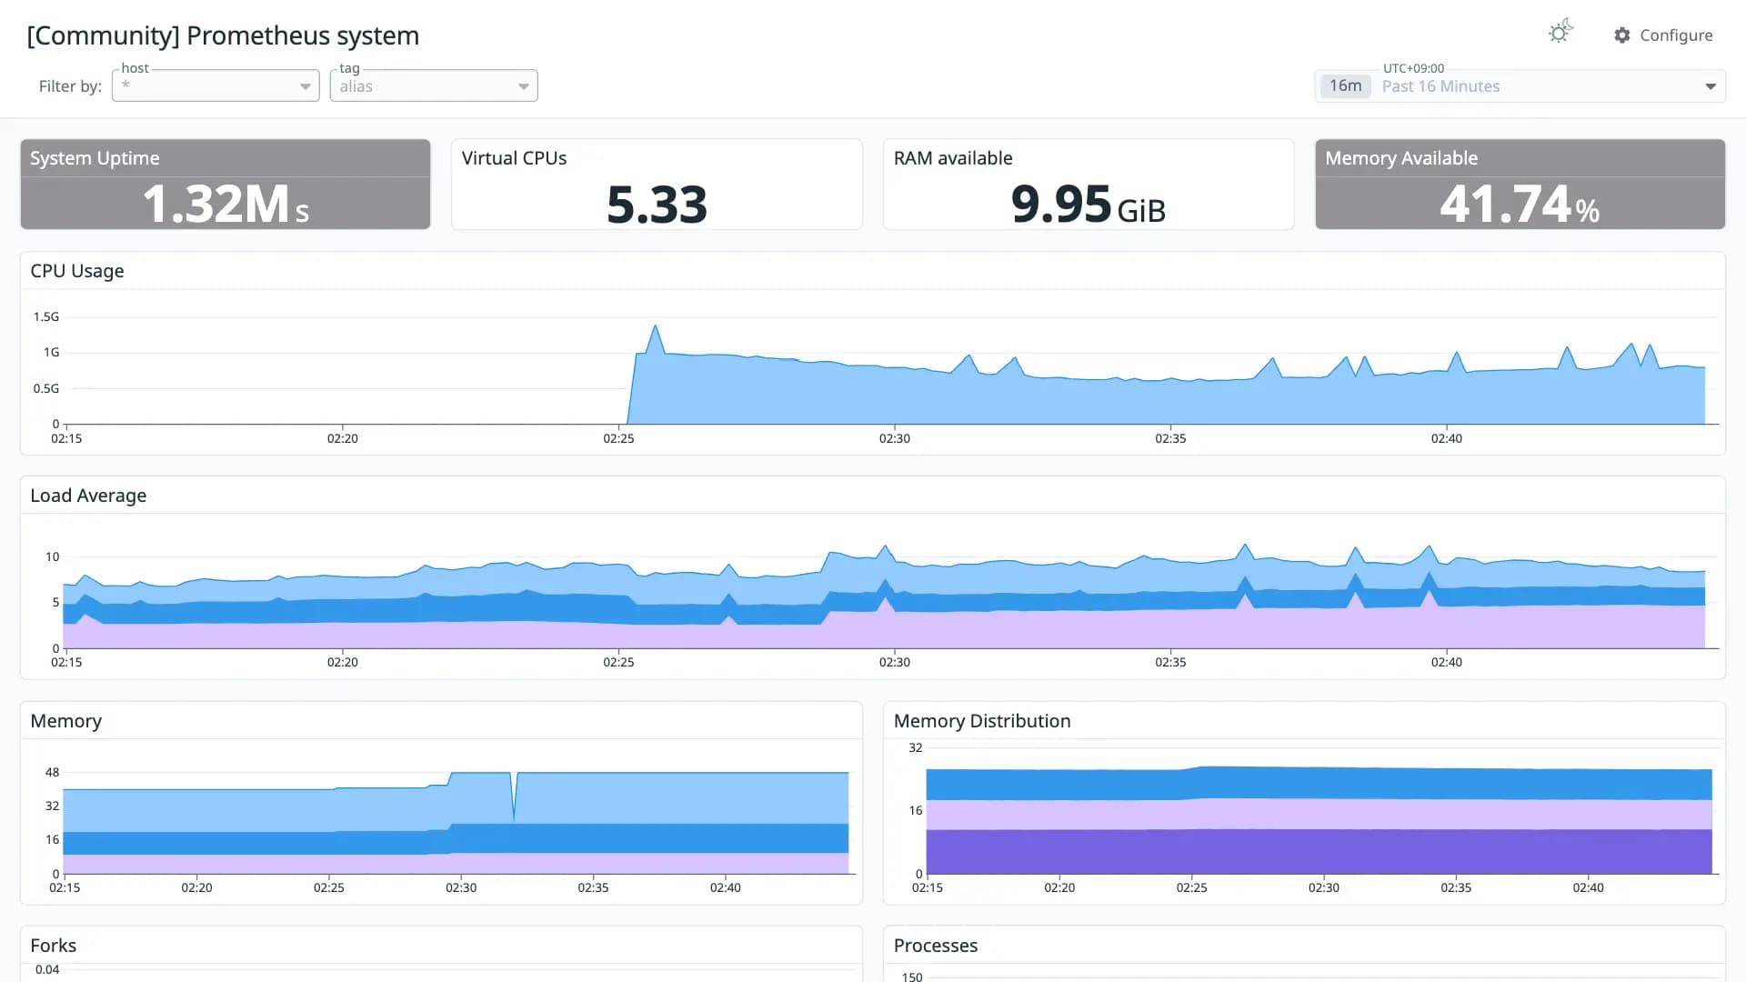Click the 02:20 tick on Memory chart

pyautogui.click(x=196, y=887)
